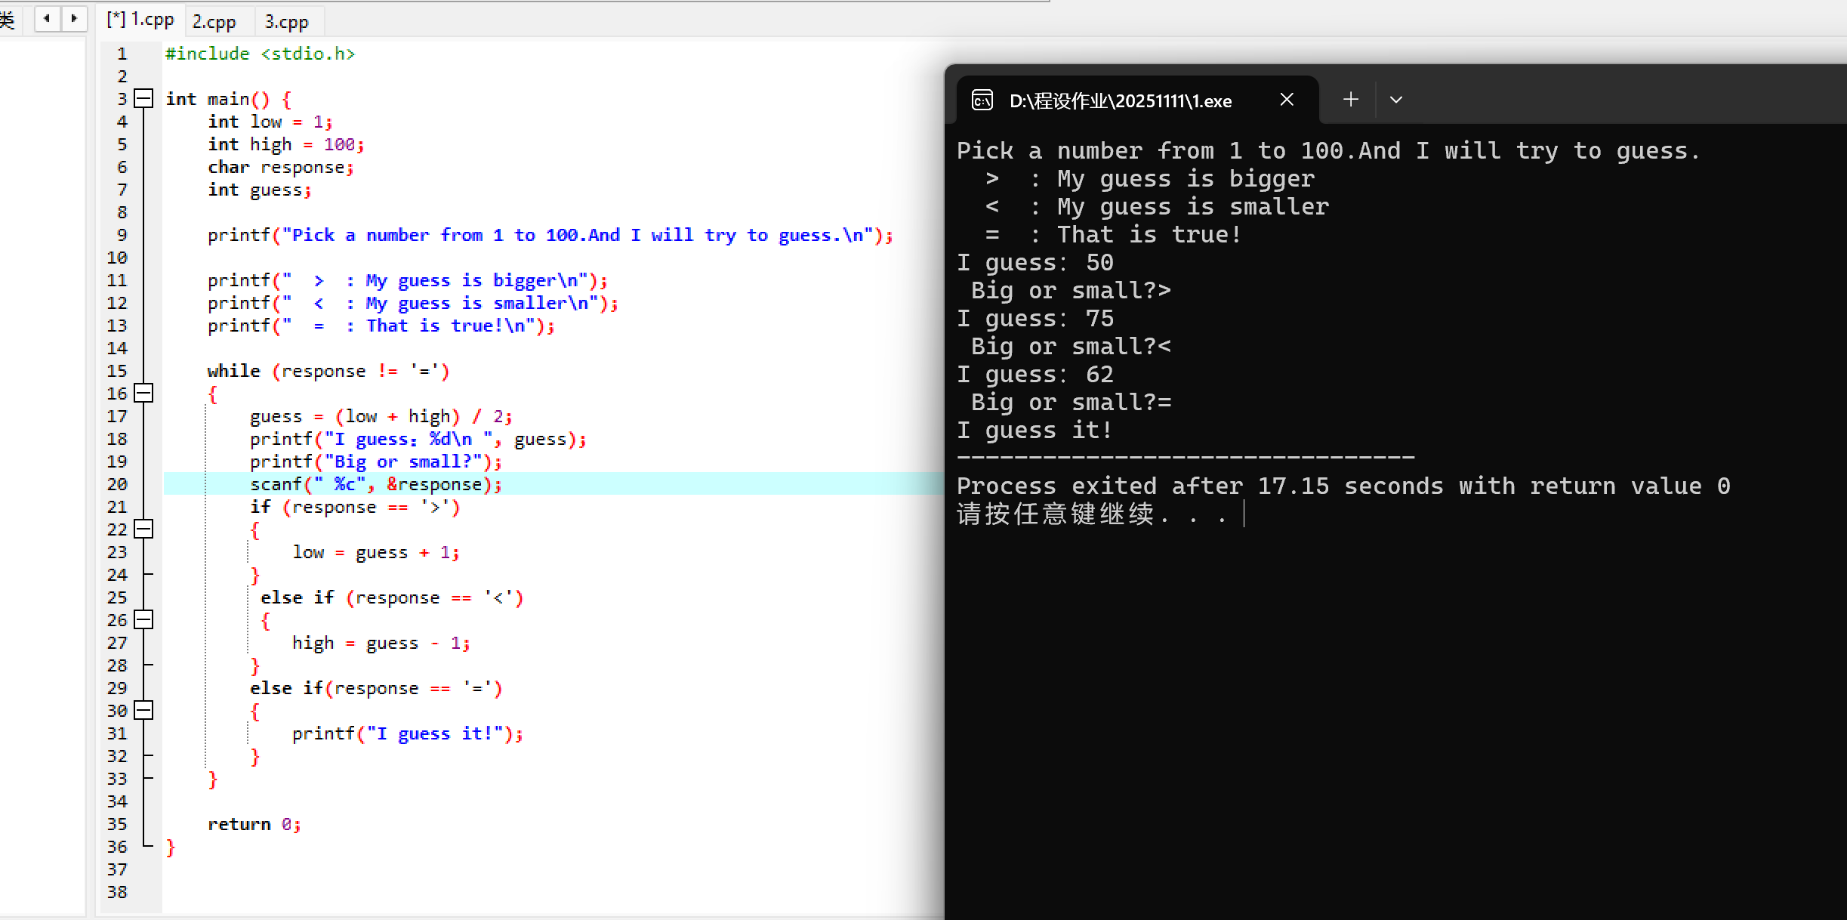Collapse the while loop fold at line 16
The height and width of the screenshot is (920, 1847).
(143, 394)
